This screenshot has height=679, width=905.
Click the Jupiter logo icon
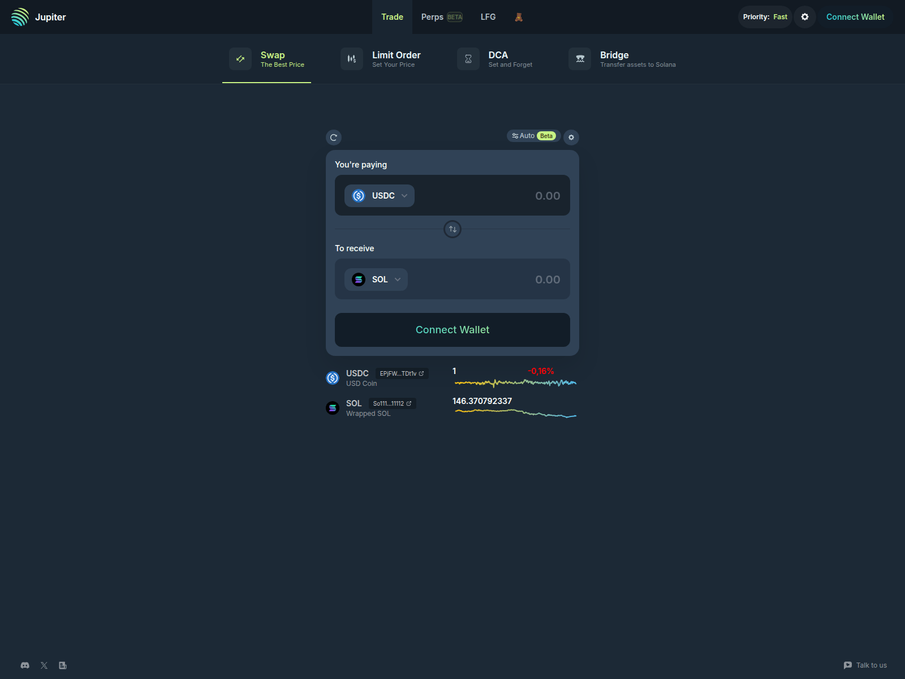pos(20,17)
